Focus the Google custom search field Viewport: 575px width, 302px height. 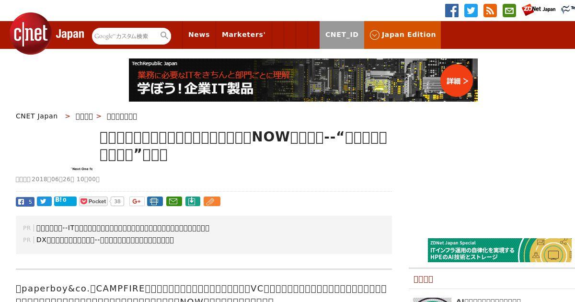[x=126, y=36]
